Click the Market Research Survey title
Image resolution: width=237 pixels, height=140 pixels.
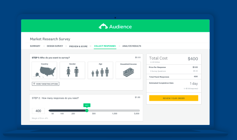click(50, 39)
